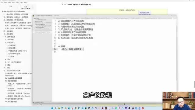The width and height of the screenshot is (195, 110).
Task: Navigate to outline item 六、总结
Action: [7, 68]
